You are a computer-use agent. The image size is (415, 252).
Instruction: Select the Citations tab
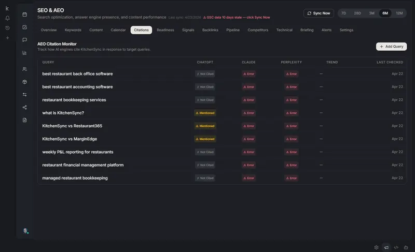tap(141, 30)
